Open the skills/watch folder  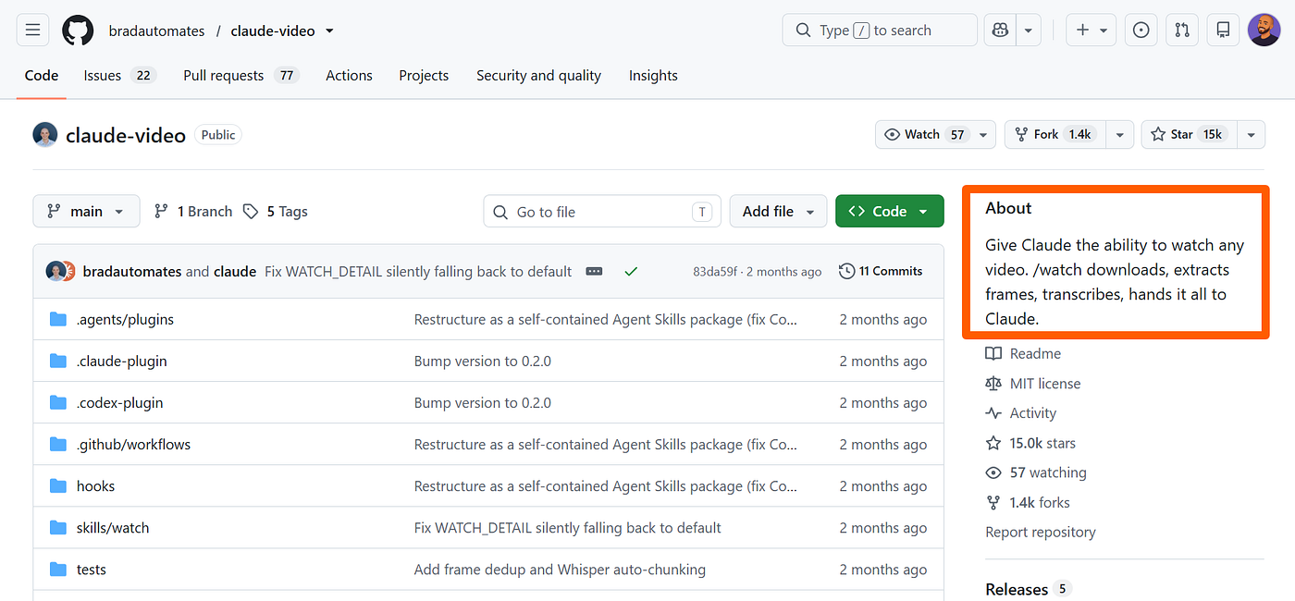[x=113, y=528]
